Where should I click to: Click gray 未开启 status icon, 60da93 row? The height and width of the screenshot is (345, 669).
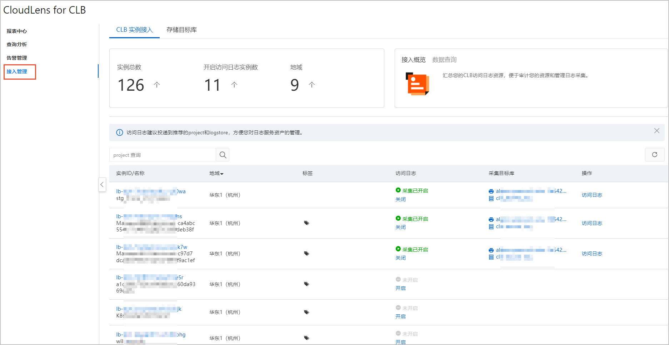point(398,280)
